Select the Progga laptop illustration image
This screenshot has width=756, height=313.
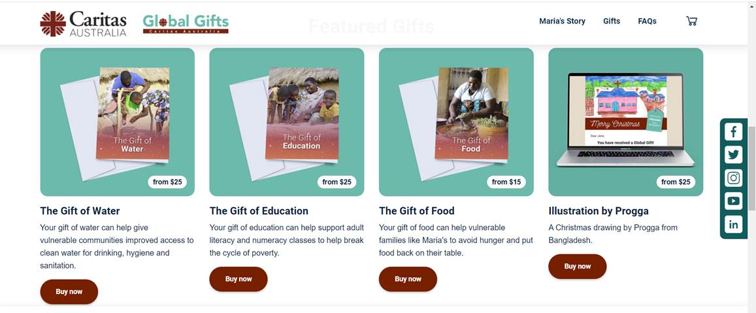click(625, 122)
